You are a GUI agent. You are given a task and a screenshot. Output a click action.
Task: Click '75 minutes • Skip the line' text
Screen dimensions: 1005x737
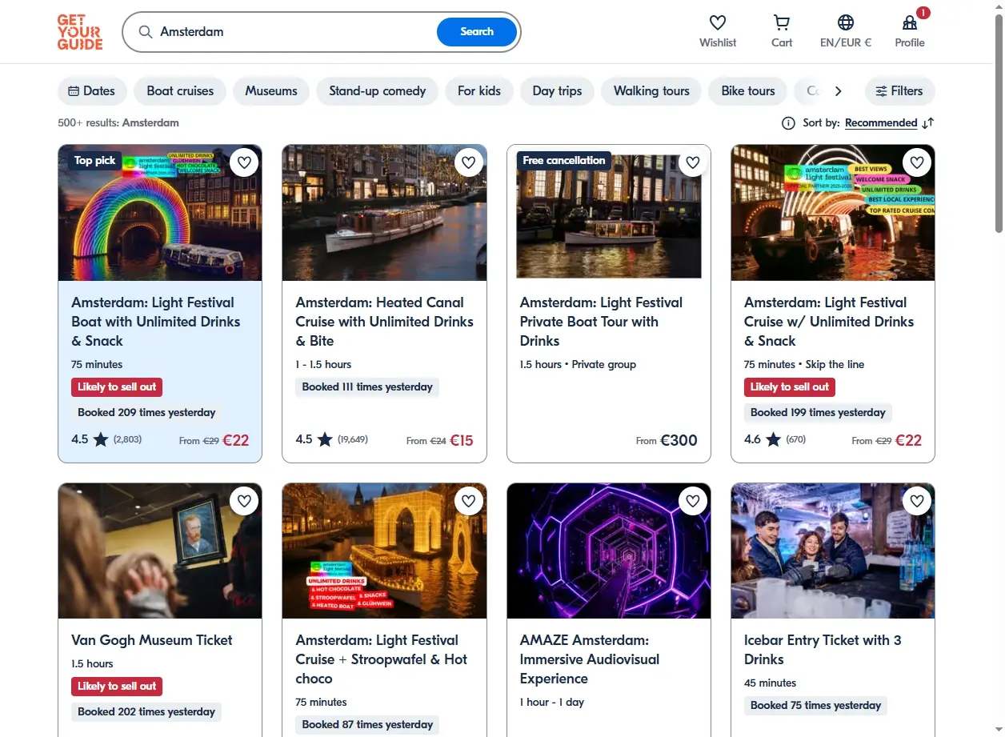(x=804, y=365)
